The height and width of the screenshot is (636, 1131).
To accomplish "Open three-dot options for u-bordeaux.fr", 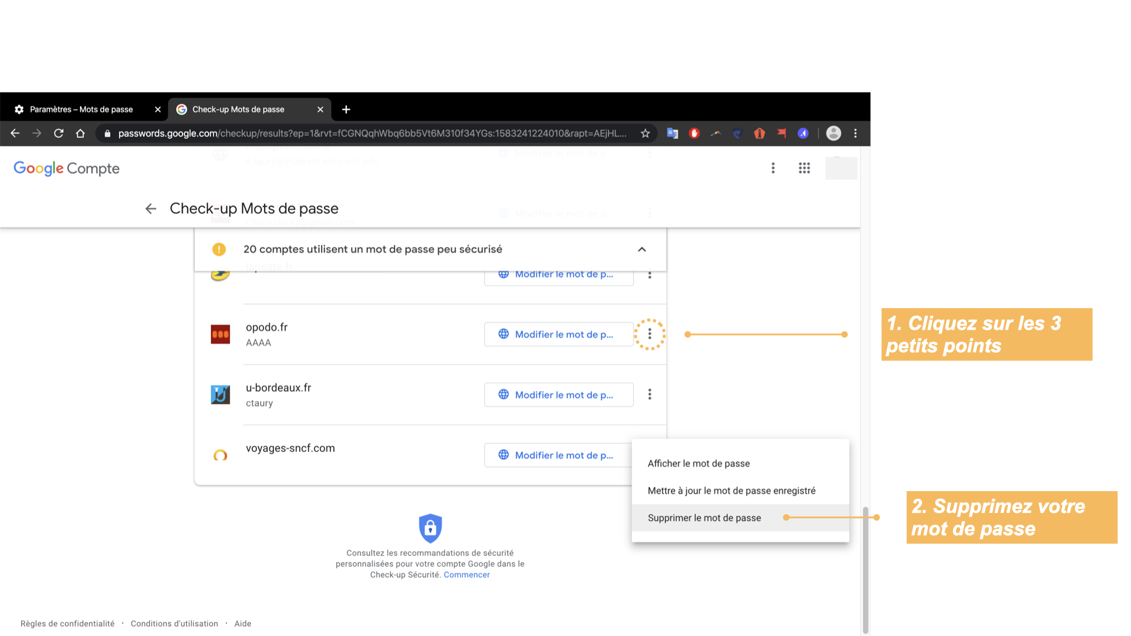I will (650, 395).
